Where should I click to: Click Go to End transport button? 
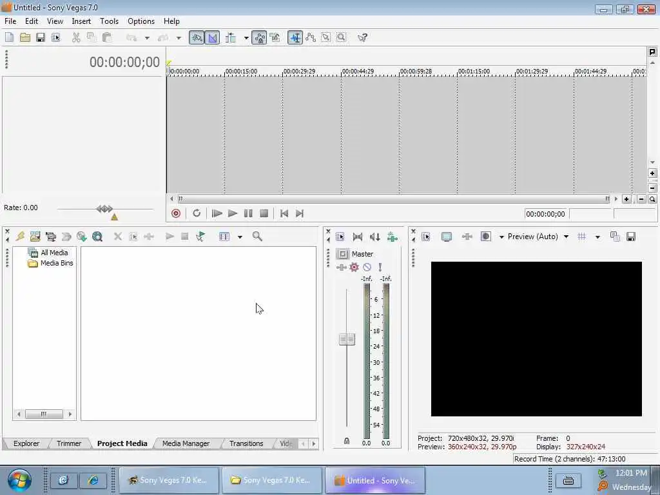pyautogui.click(x=300, y=213)
